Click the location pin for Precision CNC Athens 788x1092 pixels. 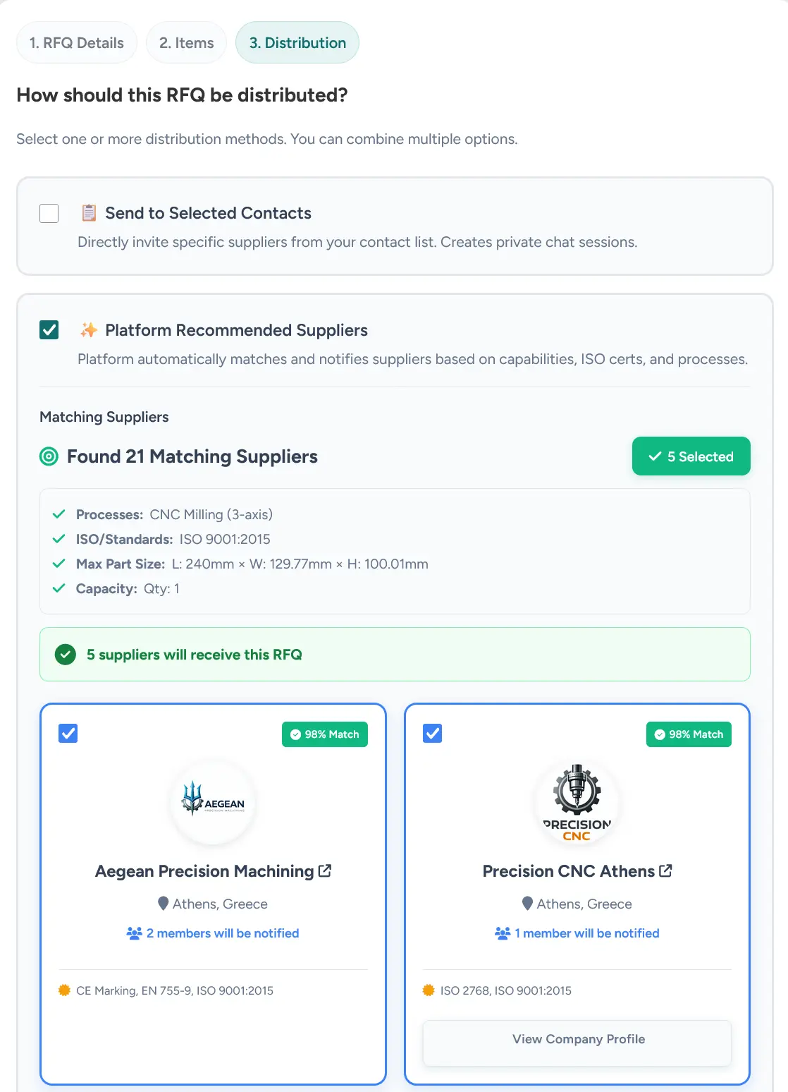click(x=527, y=904)
